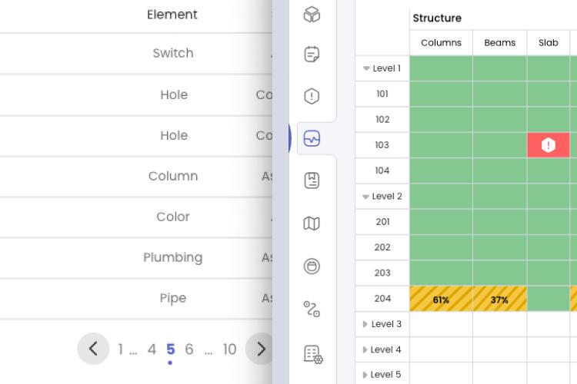
Task: Open the 3D cube model icon in sidebar
Action: [x=312, y=15]
